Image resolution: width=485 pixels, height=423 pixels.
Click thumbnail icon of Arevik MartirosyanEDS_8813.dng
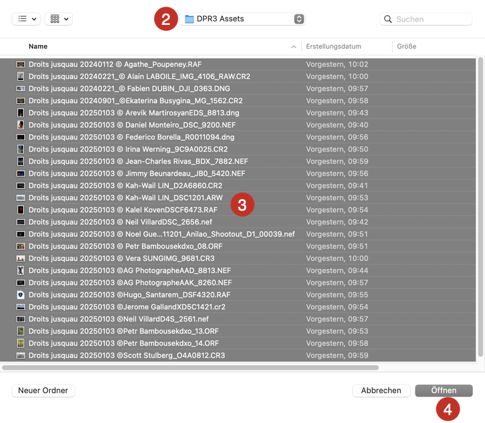(x=21, y=113)
